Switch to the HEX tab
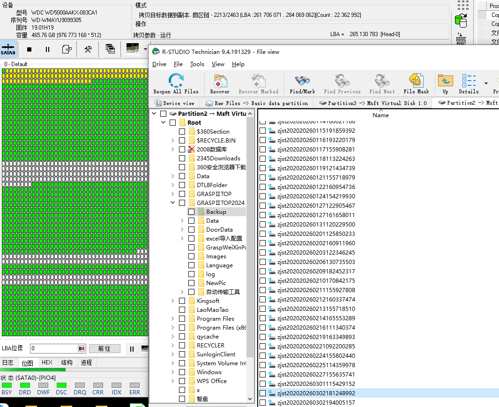 pos(47,362)
